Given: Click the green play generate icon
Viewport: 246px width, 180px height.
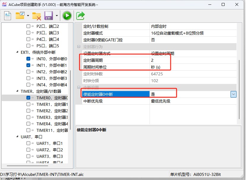Looking at the screenshot, I should point(67,16).
